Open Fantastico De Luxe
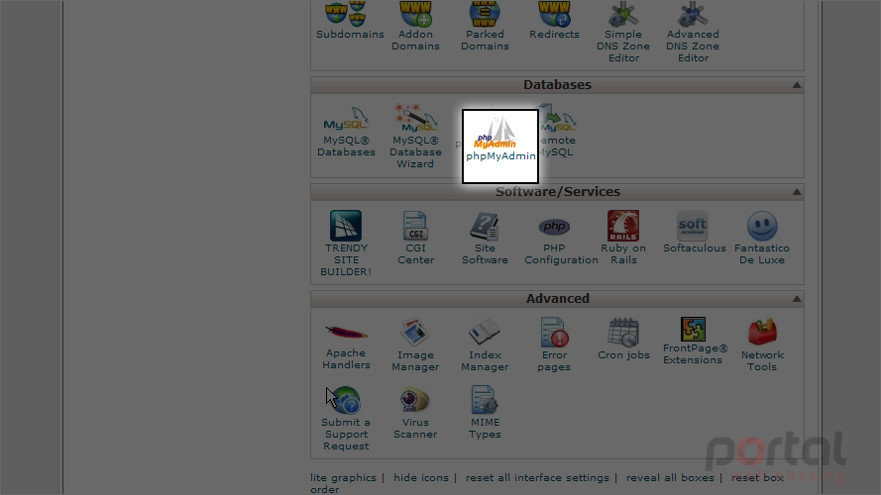Screen dimensions: 881x495 762,238
